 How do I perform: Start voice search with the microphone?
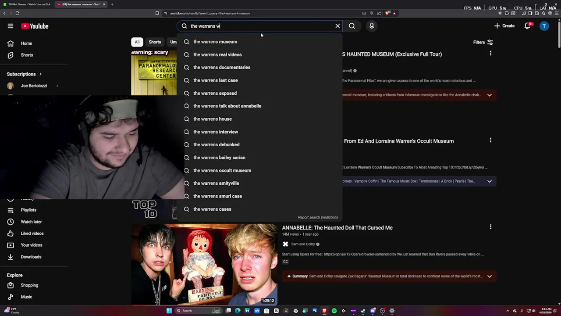point(372,26)
